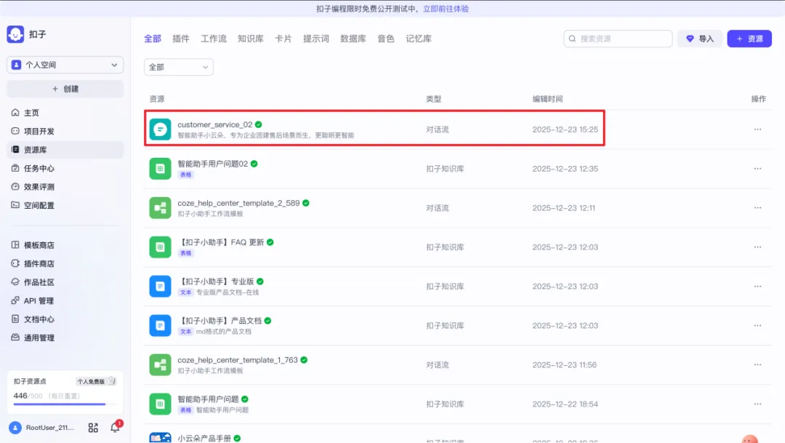Switch to the 卡片 tab
The width and height of the screenshot is (785, 443).
(283, 39)
